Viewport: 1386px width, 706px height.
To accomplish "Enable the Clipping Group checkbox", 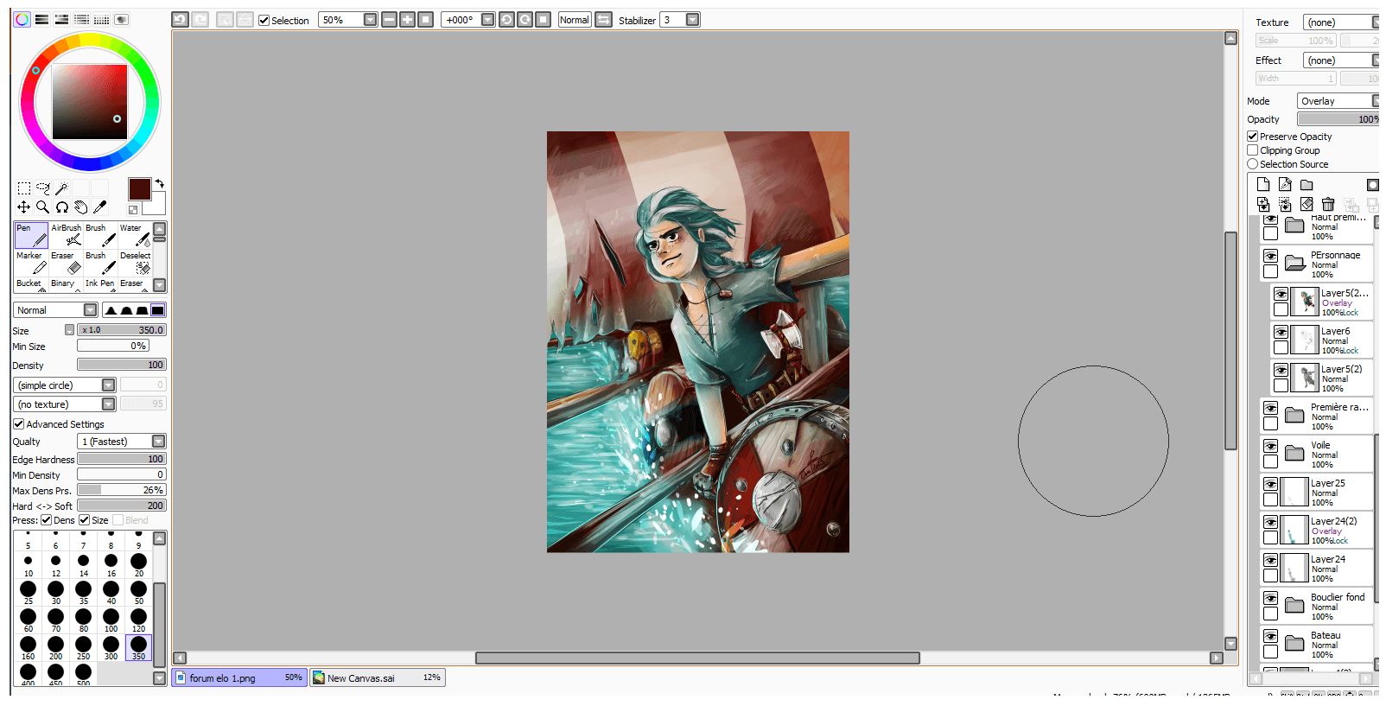I will pos(1252,150).
